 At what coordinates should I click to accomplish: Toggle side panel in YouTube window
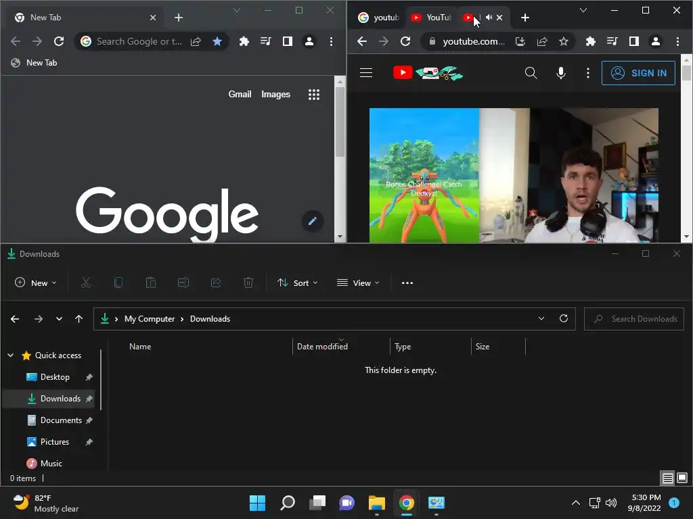(x=633, y=41)
